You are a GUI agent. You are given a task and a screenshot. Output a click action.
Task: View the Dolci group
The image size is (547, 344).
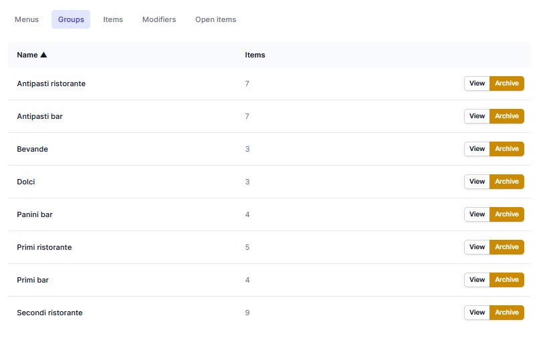477,182
